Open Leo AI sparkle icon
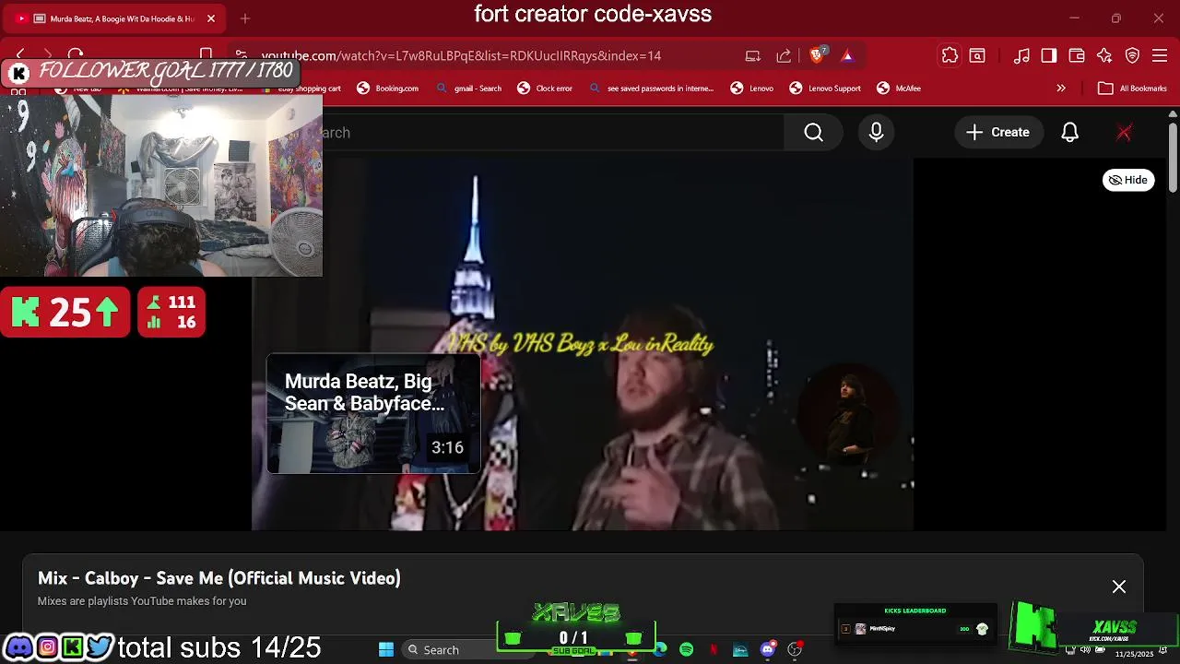 click(1104, 55)
